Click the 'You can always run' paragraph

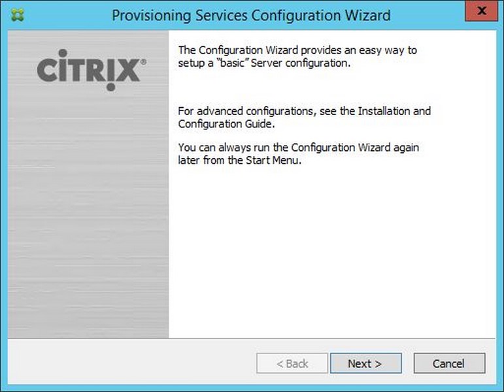pyautogui.click(x=298, y=154)
